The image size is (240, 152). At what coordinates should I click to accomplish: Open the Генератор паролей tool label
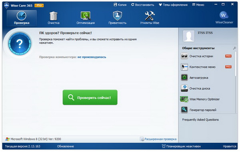click(203, 110)
